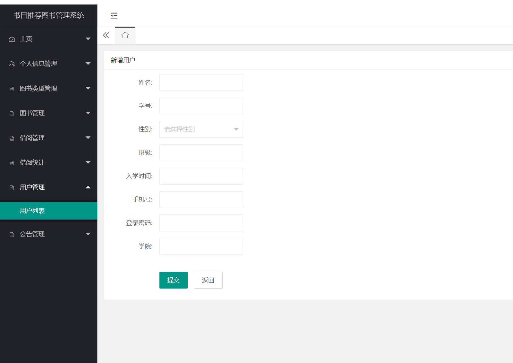Click the 返回 back button

208,280
